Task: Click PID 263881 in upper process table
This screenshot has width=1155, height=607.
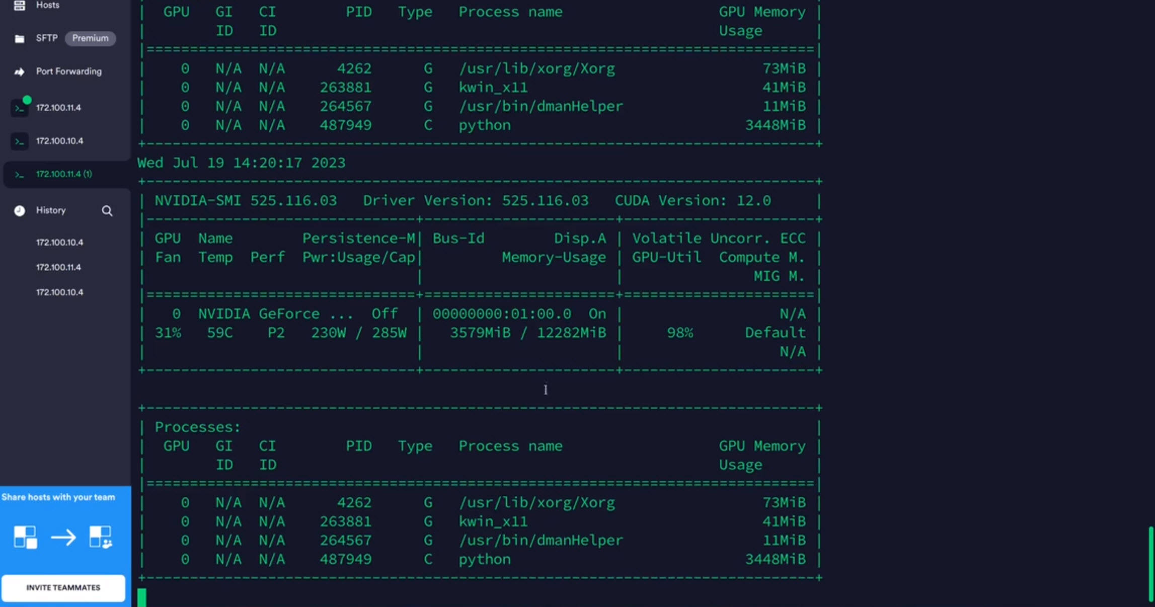Action: pyautogui.click(x=346, y=88)
